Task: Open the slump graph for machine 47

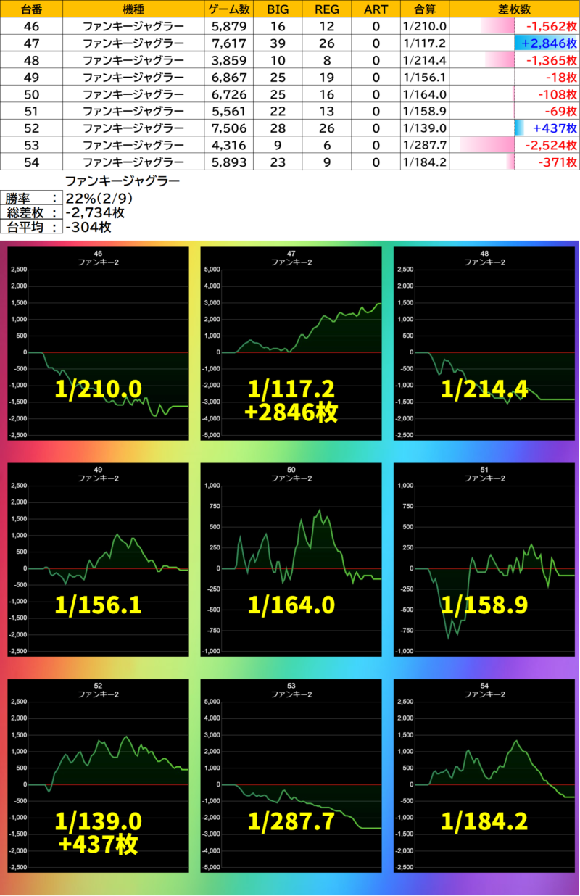Action: tap(291, 344)
